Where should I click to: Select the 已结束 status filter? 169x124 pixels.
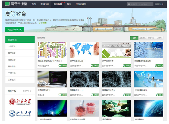159,38
